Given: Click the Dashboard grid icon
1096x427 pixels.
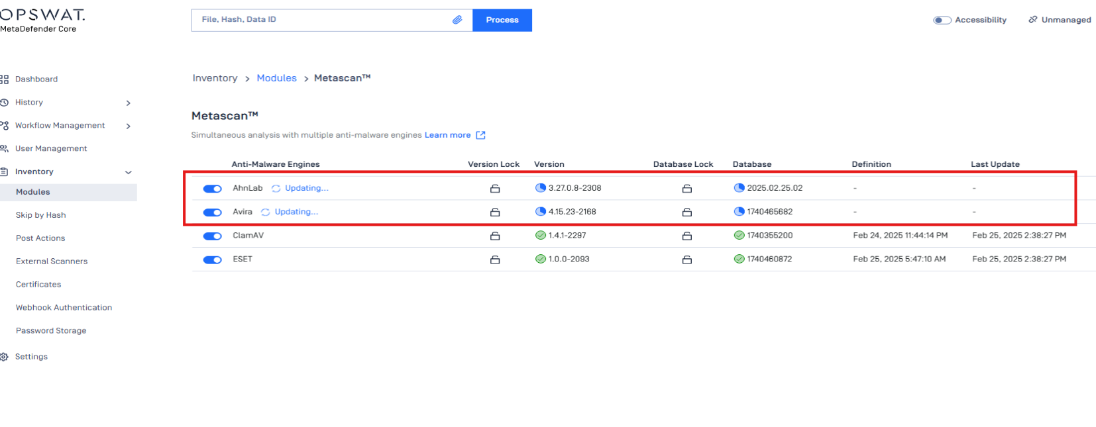Looking at the screenshot, I should click(x=4, y=79).
